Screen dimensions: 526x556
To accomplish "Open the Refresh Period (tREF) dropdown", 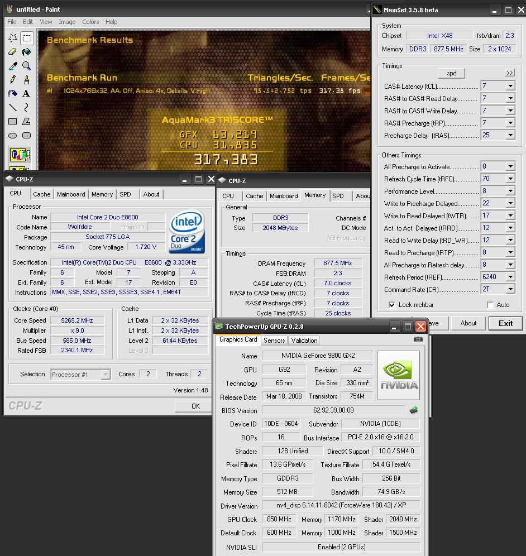I will [x=510, y=277].
